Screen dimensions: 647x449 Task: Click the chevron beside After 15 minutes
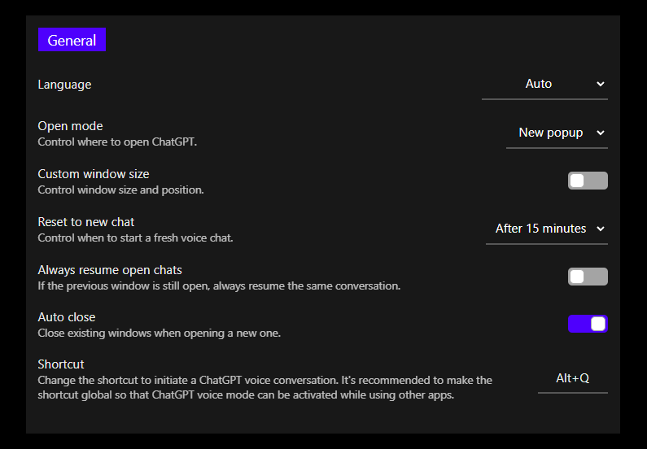pyautogui.click(x=601, y=229)
